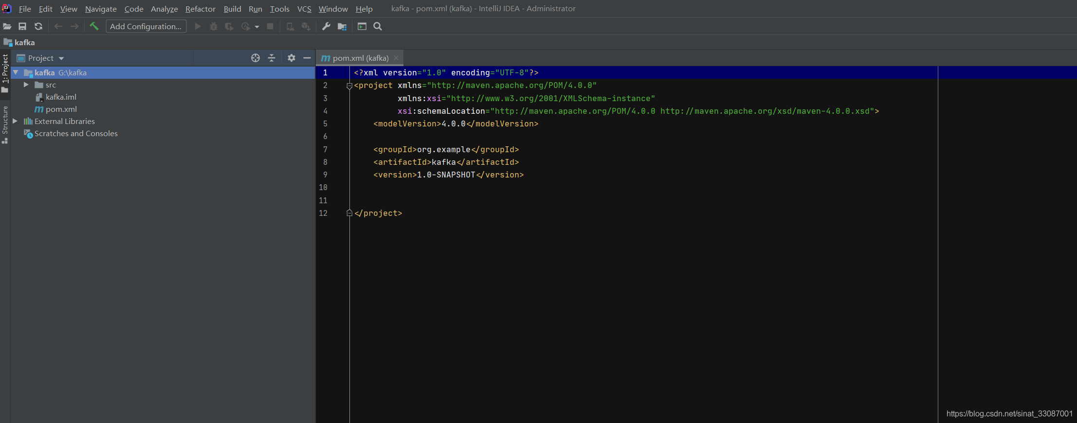
Task: Select pom.xml in the project tree
Action: coord(61,109)
